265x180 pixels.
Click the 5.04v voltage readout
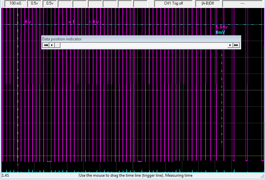click(x=221, y=27)
